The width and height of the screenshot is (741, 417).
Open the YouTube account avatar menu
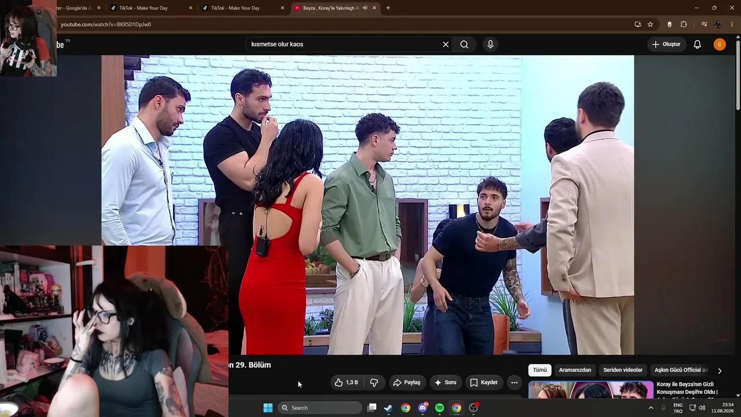tap(720, 45)
